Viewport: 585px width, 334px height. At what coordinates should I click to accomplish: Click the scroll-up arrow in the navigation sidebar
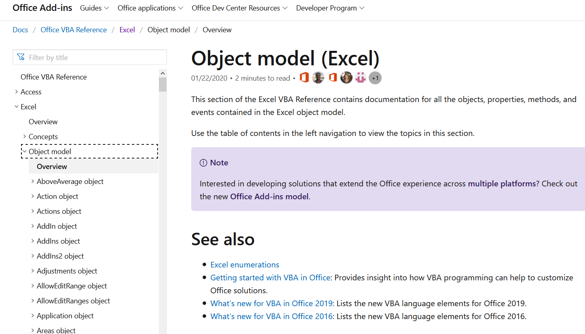(x=163, y=73)
